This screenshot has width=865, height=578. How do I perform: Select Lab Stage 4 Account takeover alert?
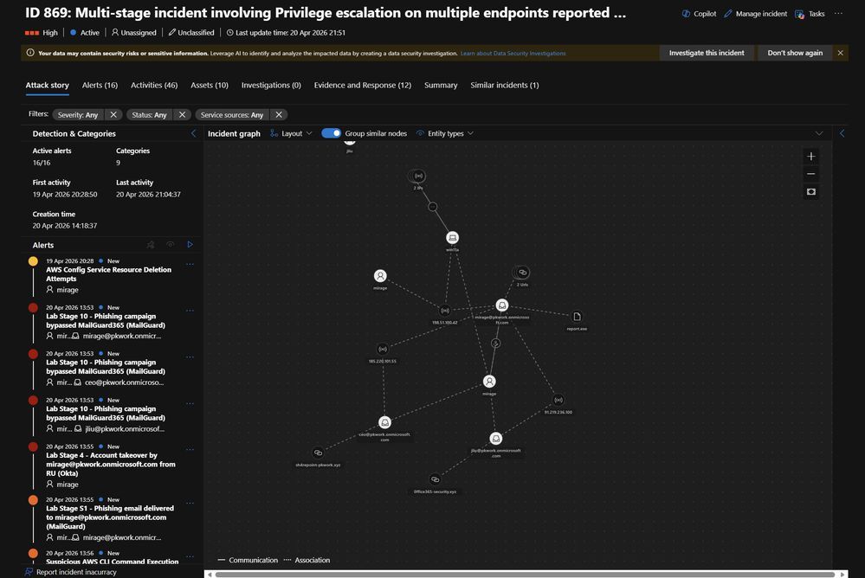[x=110, y=465]
